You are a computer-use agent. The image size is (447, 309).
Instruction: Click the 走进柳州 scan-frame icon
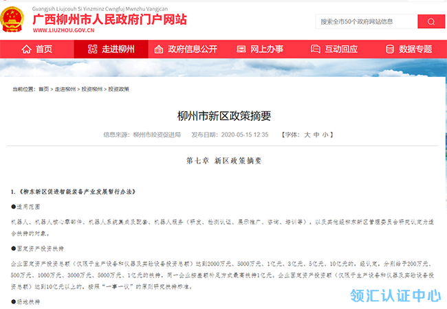[92, 49]
